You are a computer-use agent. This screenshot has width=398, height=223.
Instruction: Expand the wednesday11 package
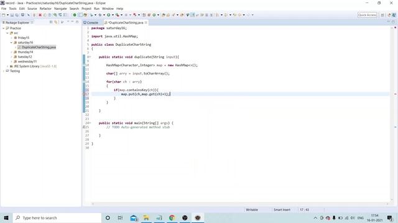pyautogui.click(x=11, y=61)
